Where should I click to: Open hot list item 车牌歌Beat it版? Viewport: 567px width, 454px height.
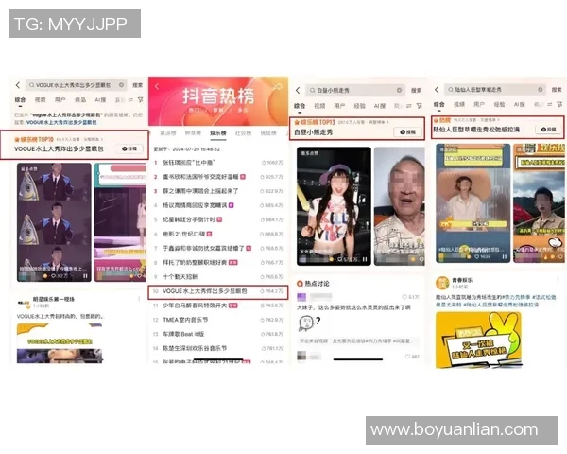[x=218, y=334]
